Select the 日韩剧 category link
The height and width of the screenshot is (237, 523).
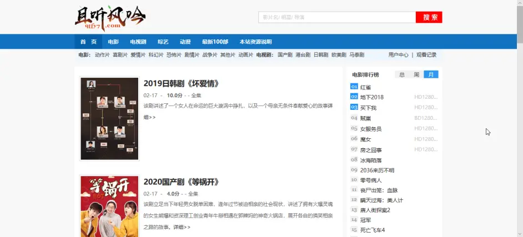coord(321,55)
